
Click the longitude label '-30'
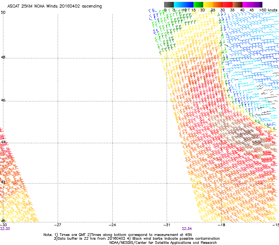pyautogui.click(x=3, y=225)
